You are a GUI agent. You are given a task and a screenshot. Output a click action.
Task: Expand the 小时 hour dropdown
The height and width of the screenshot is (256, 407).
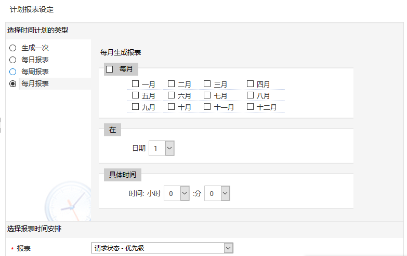click(177, 193)
